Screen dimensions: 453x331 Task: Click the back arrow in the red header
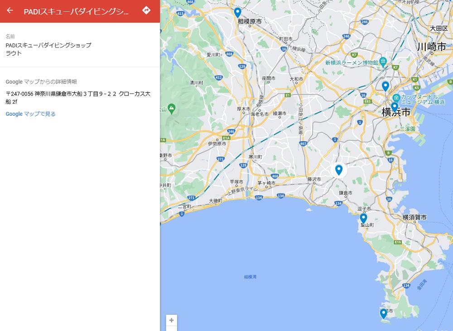coord(10,10)
